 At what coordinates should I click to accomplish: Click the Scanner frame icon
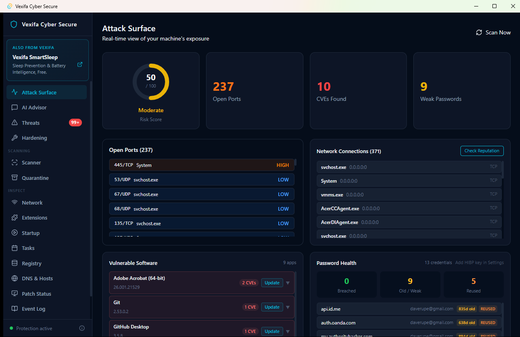tap(15, 162)
